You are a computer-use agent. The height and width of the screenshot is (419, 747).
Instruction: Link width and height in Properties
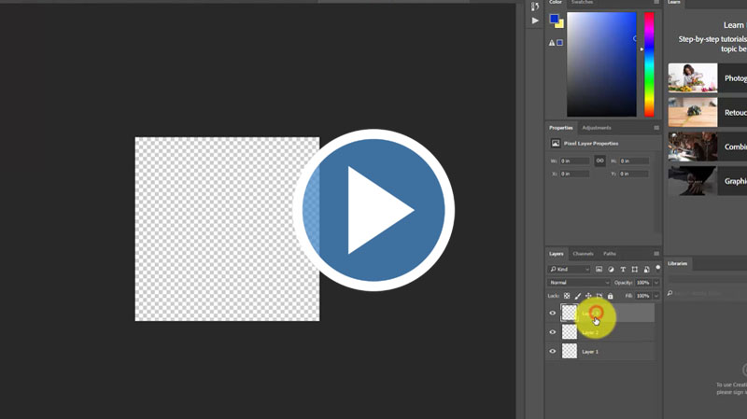pyautogui.click(x=600, y=161)
